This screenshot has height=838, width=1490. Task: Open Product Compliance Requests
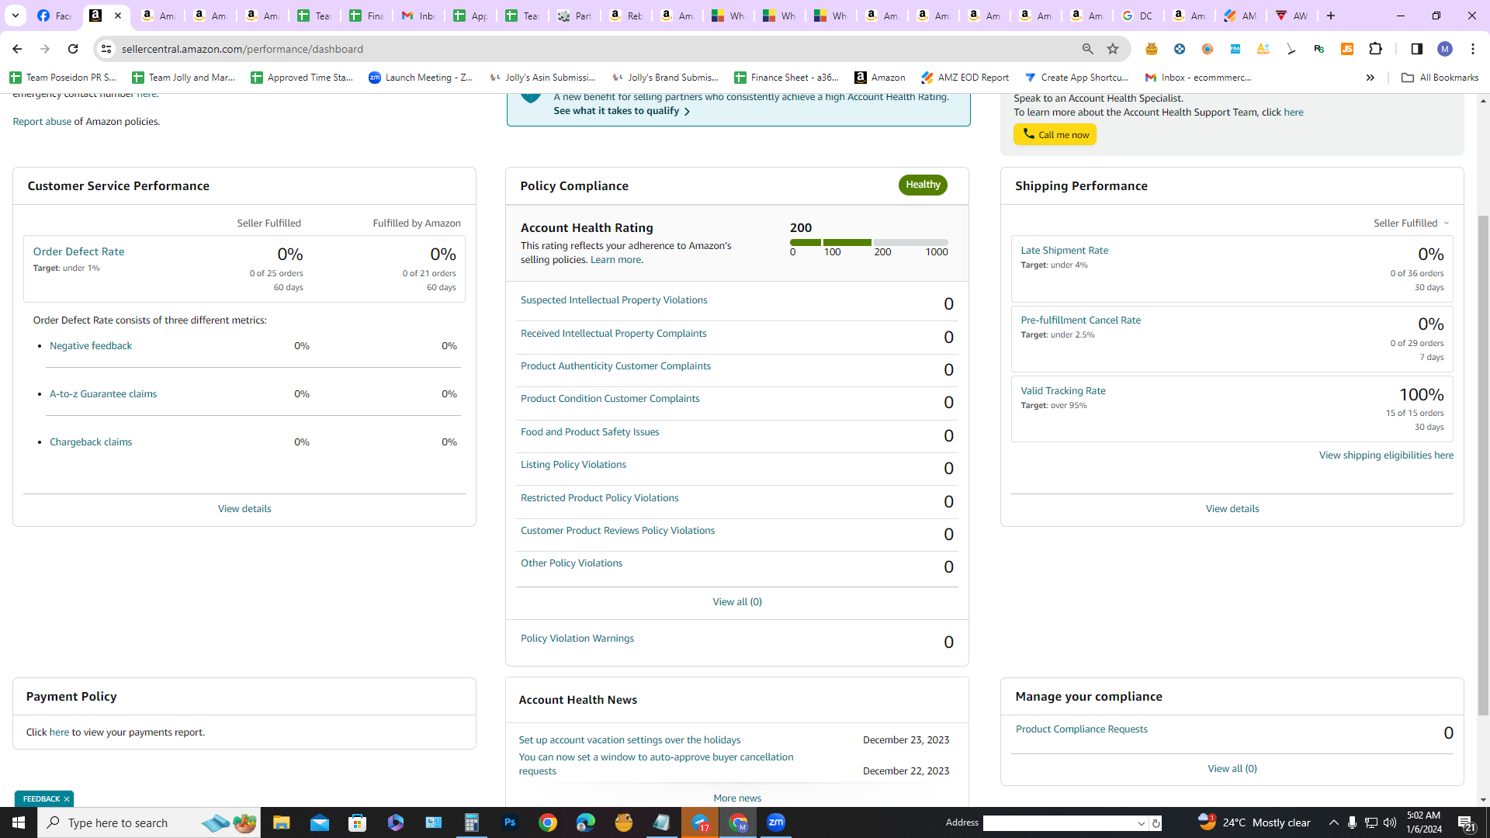(1081, 729)
